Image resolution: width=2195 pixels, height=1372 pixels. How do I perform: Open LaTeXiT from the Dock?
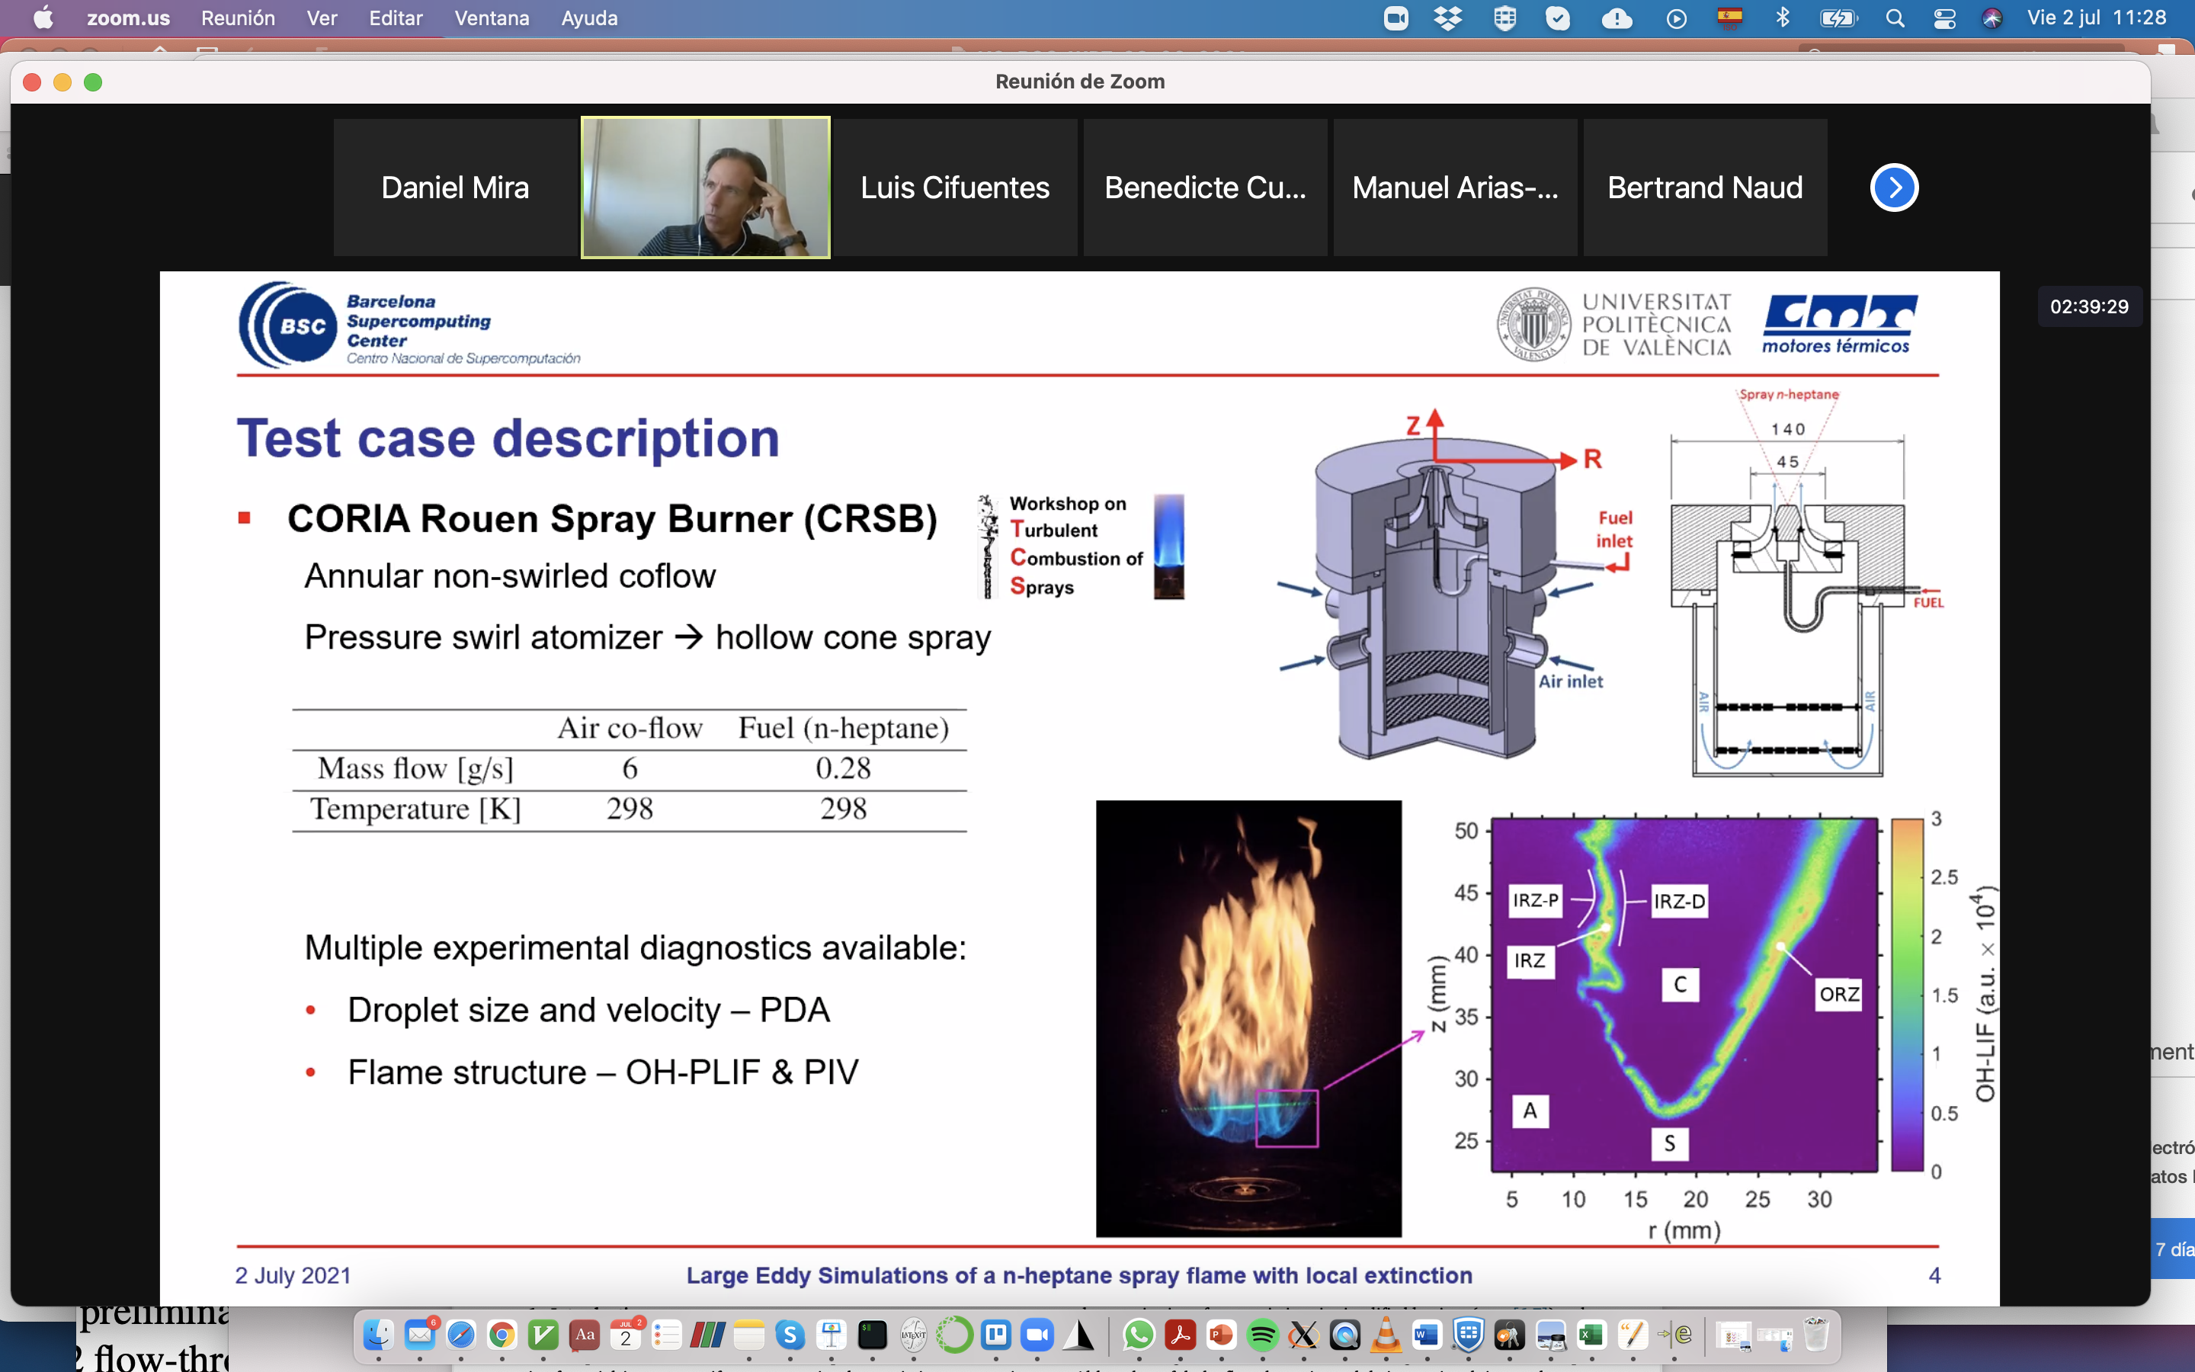(913, 1335)
